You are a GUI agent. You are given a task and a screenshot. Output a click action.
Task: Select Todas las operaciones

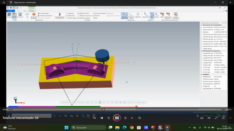click(x=124, y=16)
